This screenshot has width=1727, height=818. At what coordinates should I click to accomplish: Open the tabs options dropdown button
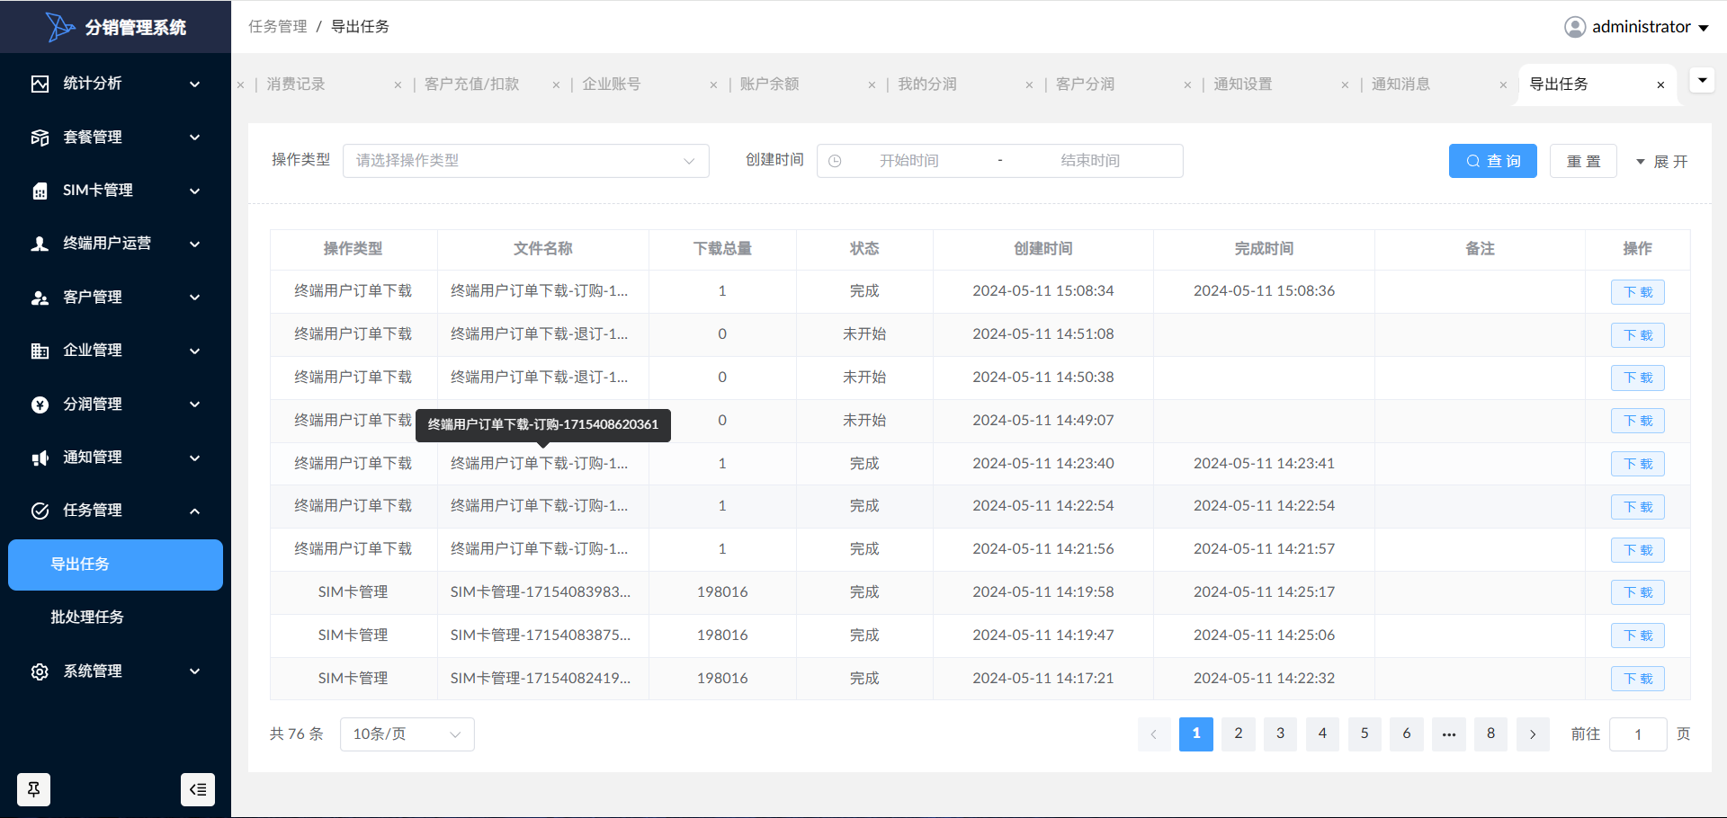[x=1702, y=80]
